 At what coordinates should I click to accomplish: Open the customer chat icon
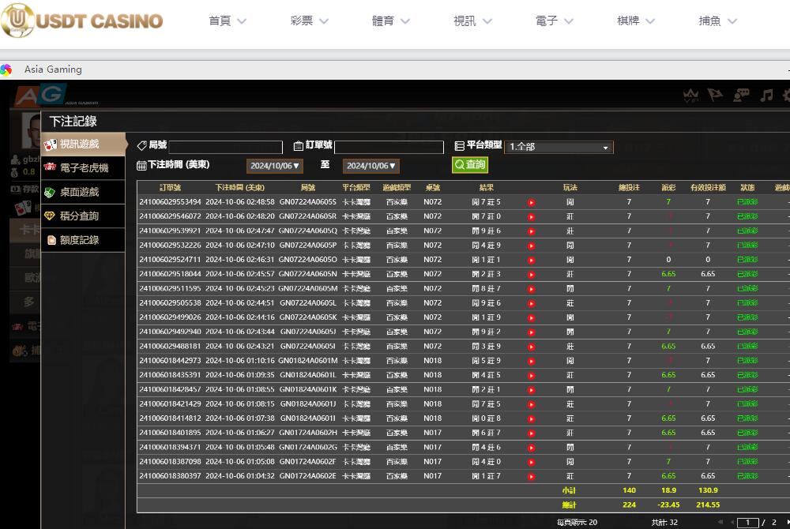(741, 96)
